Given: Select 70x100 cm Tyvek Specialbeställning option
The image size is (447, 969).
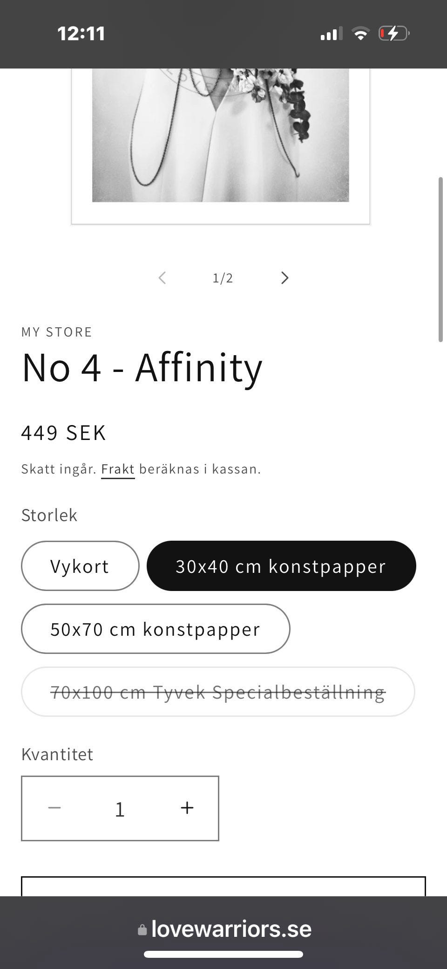Looking at the screenshot, I should (218, 692).
